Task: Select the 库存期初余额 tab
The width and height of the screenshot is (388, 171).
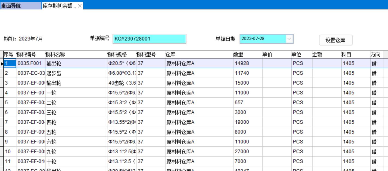Action: (x=59, y=6)
